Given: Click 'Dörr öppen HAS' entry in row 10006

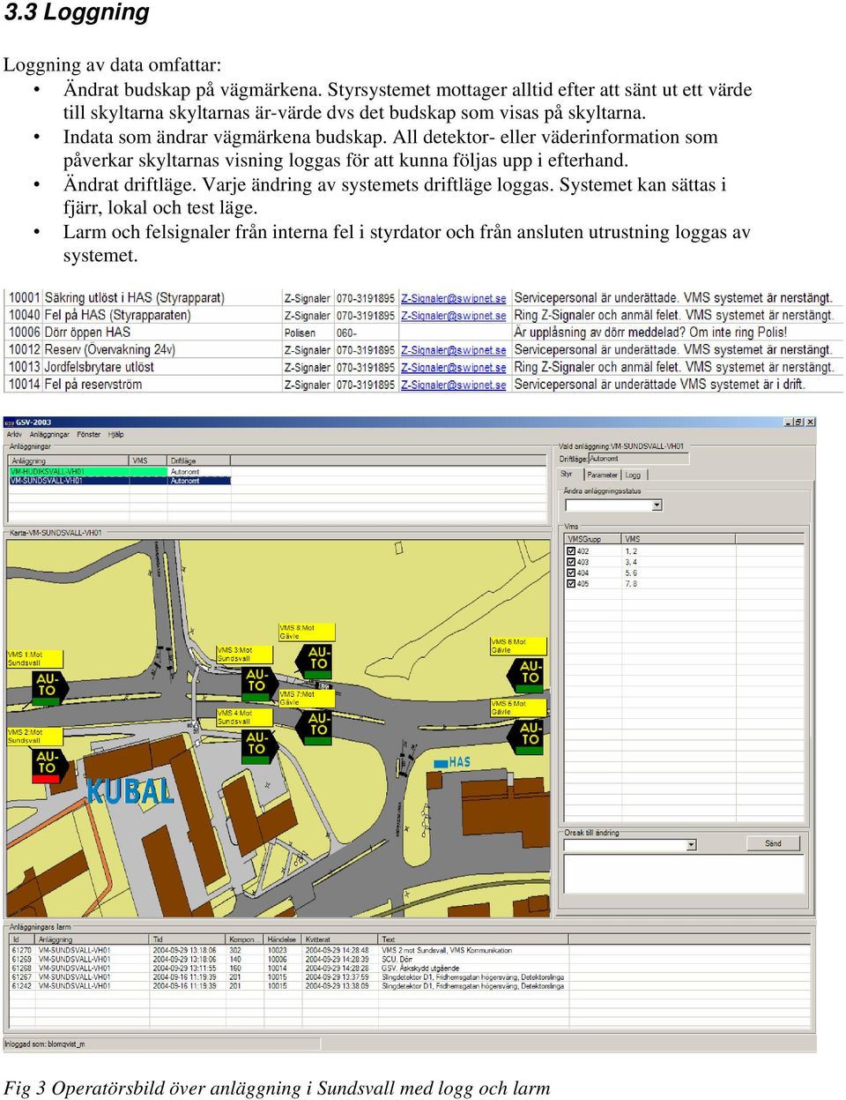Looking at the screenshot, I should 87,333.
